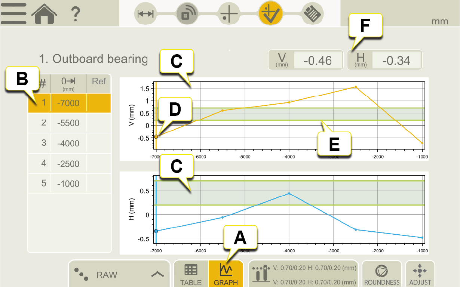
Task: Open the distance entry workflow step
Action: click(x=145, y=14)
